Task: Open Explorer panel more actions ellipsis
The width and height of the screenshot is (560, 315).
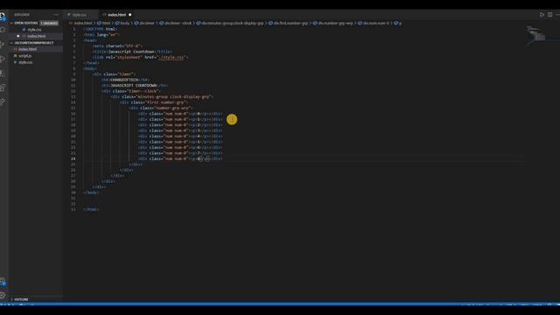Action: (56, 15)
